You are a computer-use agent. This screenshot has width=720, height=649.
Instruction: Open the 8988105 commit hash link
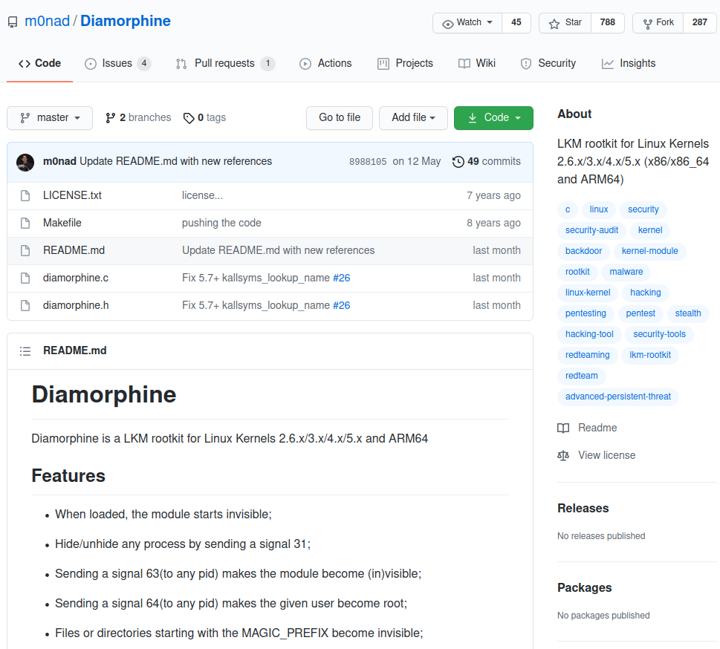368,162
